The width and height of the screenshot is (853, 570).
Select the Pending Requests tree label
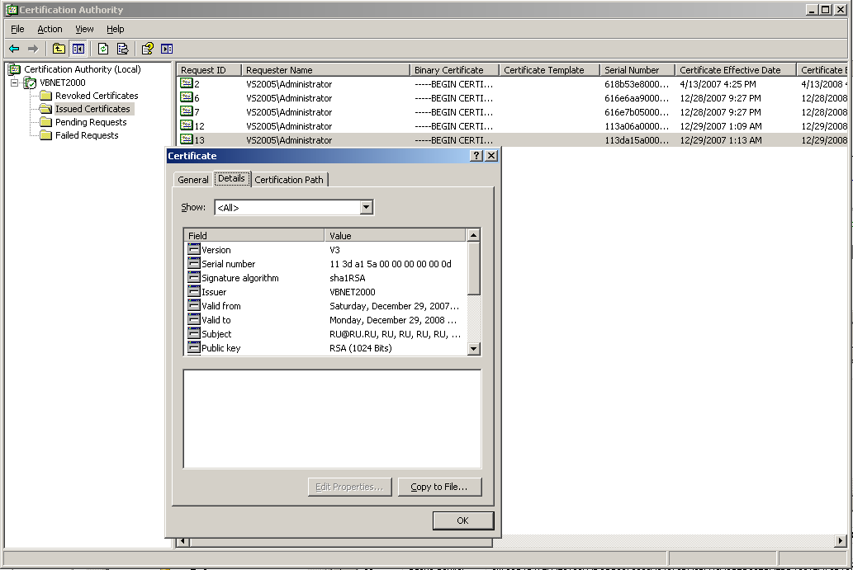(x=91, y=122)
